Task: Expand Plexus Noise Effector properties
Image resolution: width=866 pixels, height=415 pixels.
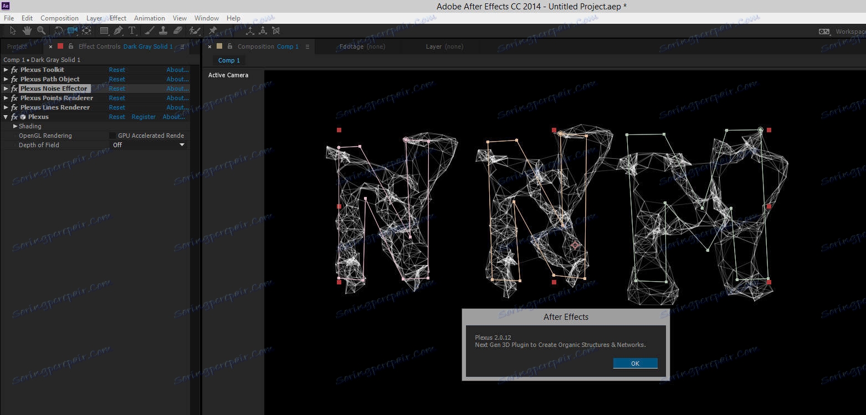Action: pos(6,89)
